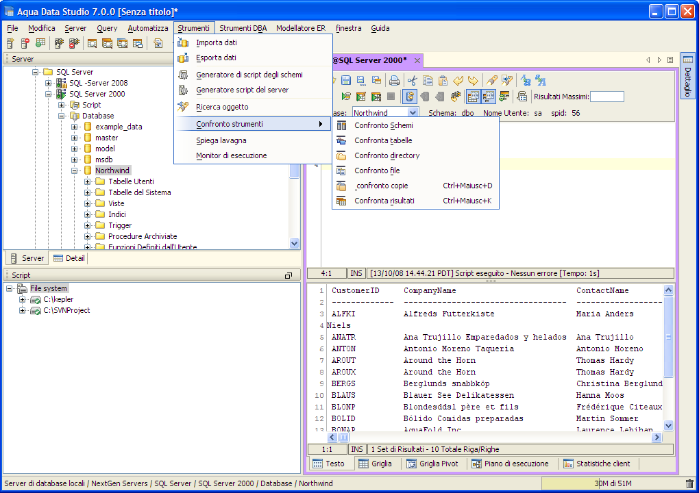The height and width of the screenshot is (493, 699).
Task: Click the remove server icon with red minus
Action: click(x=25, y=43)
